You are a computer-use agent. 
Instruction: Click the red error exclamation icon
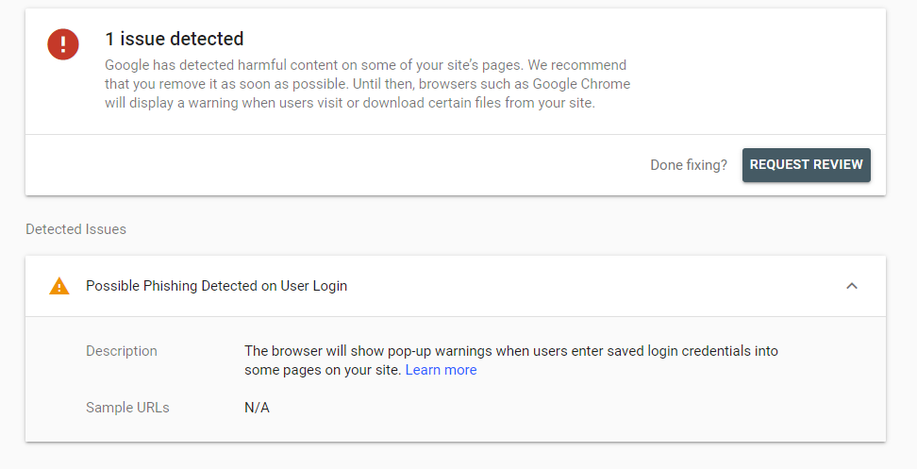(x=63, y=43)
